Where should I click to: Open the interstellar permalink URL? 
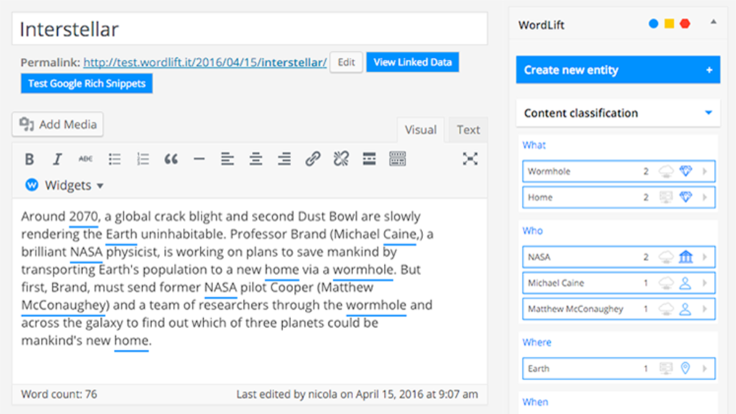point(205,62)
